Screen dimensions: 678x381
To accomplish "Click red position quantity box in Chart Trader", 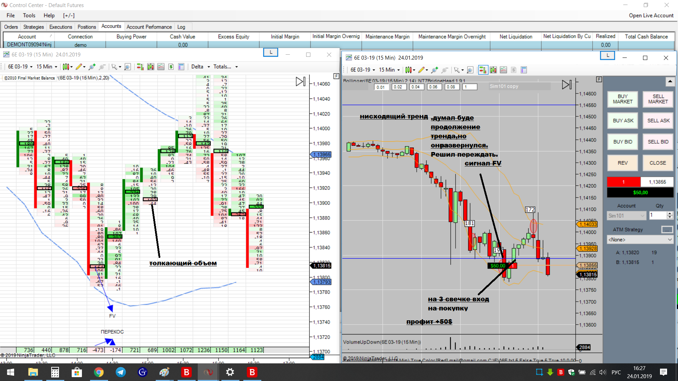I will (x=623, y=182).
